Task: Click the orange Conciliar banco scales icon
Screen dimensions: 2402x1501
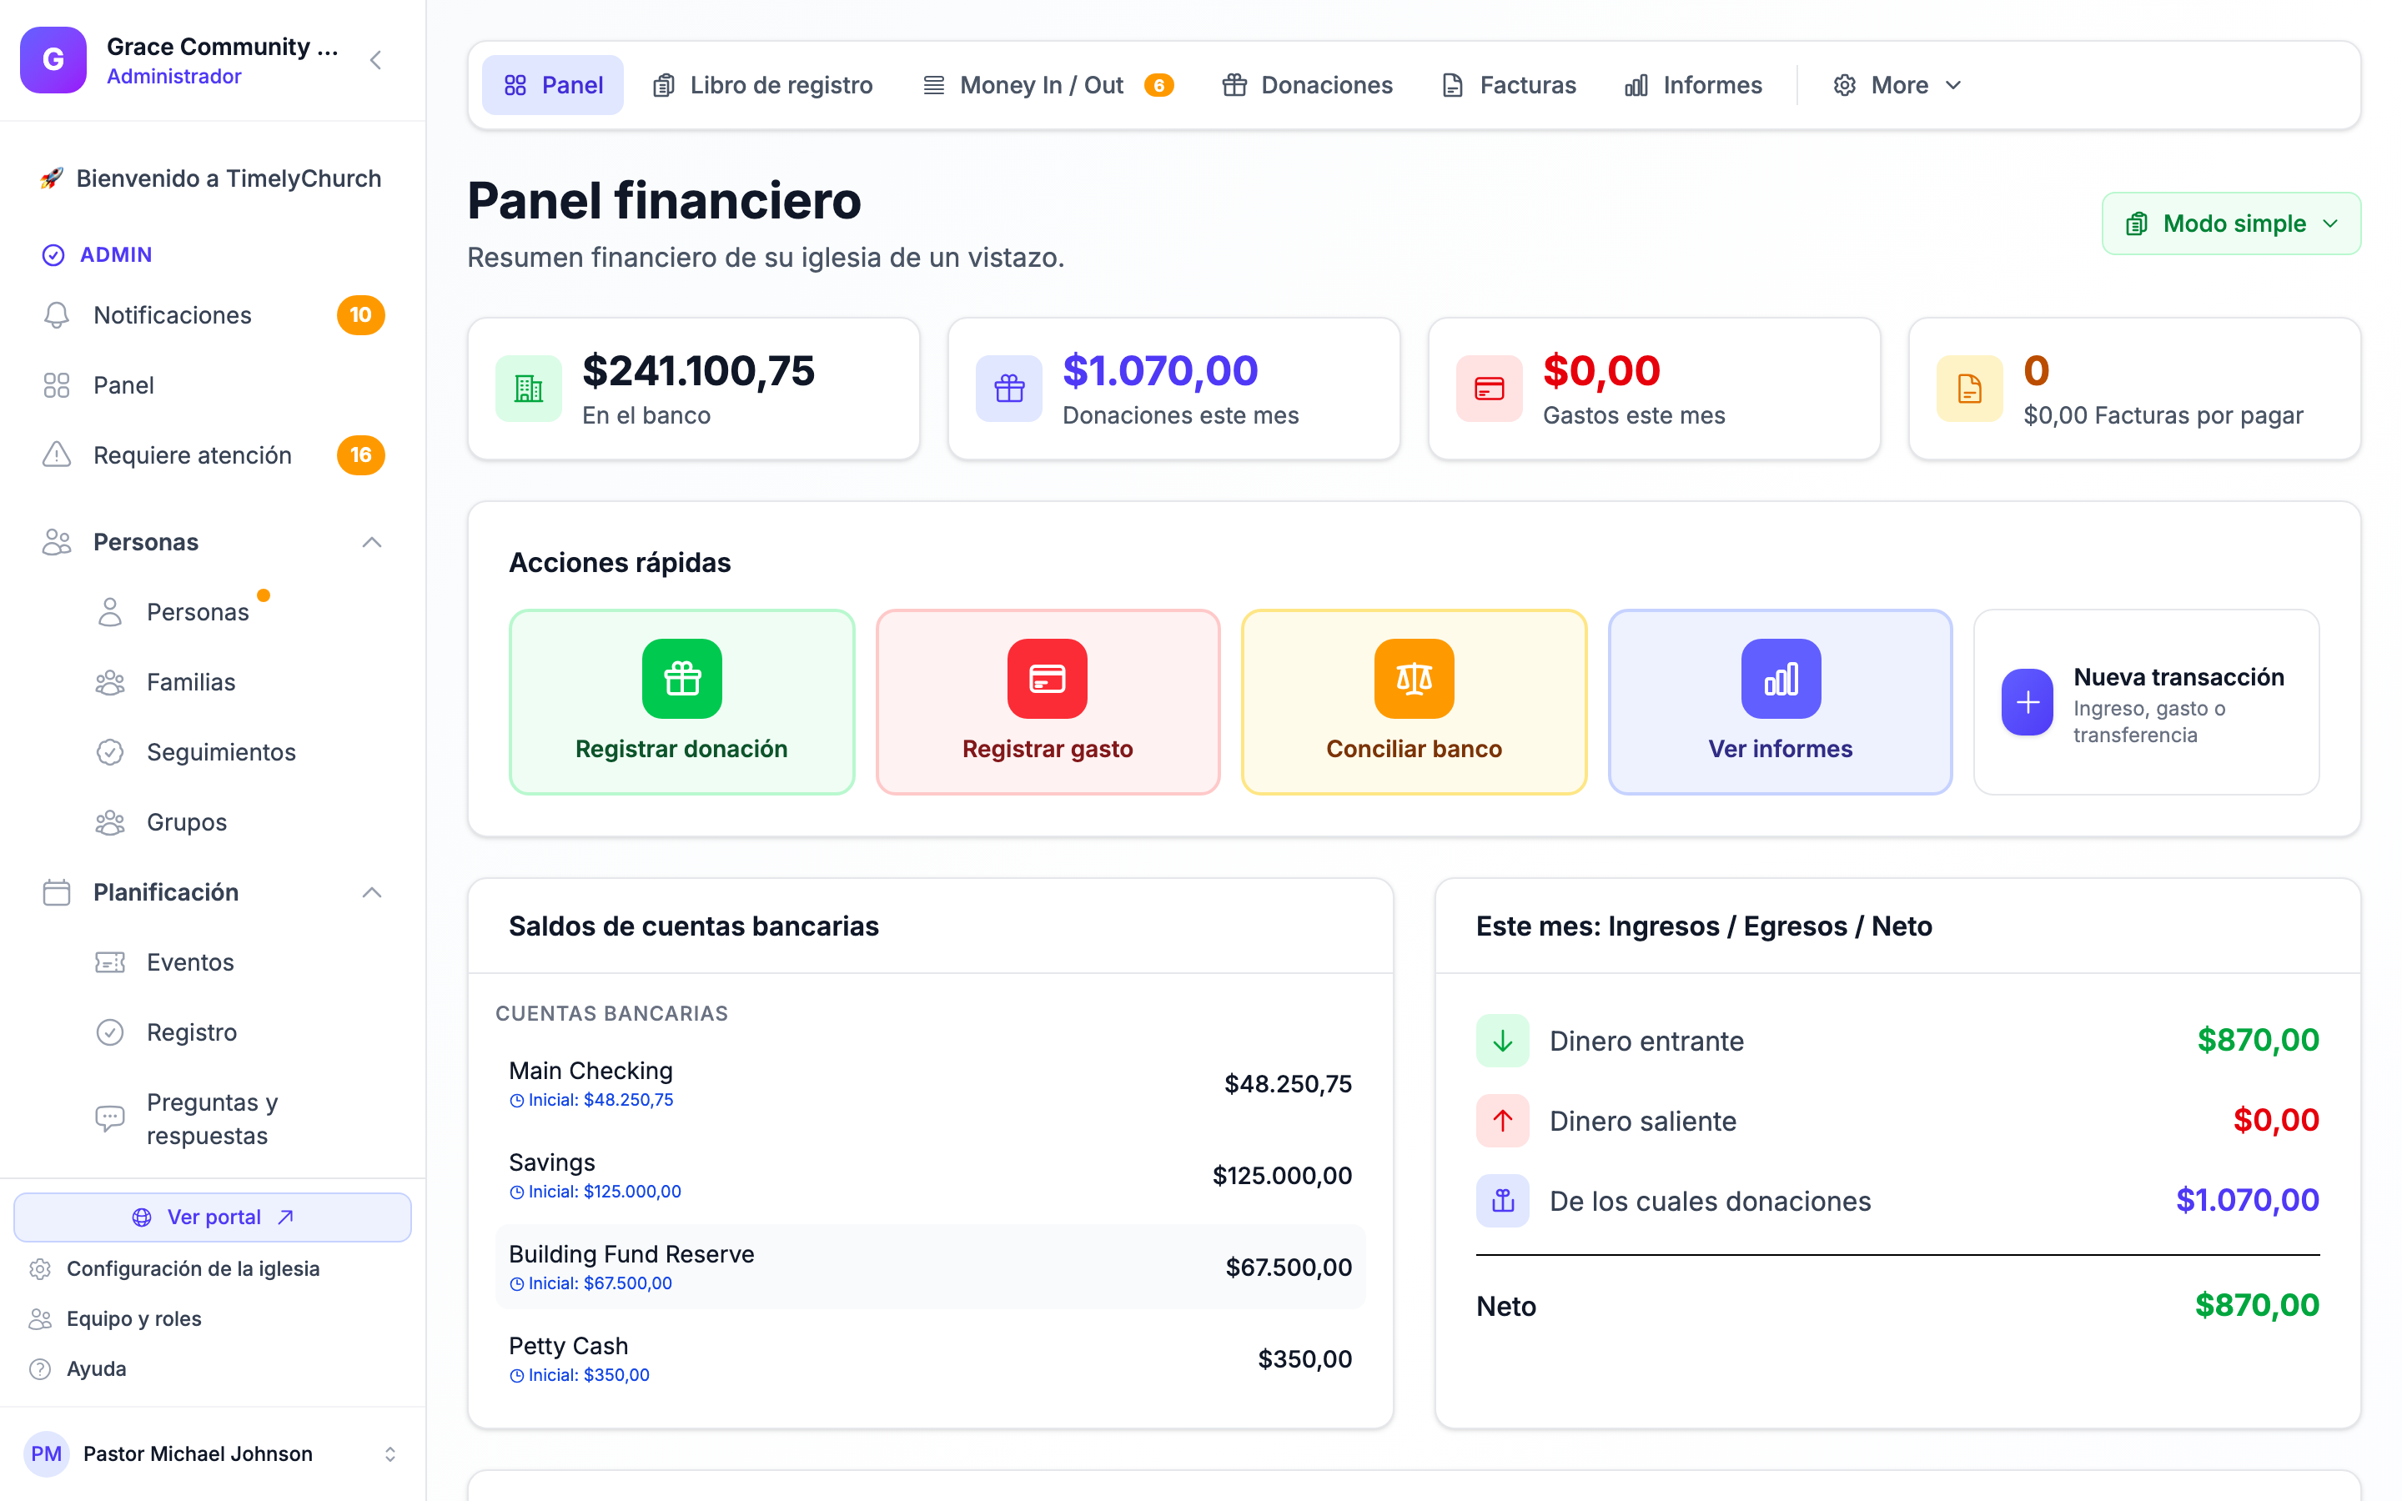Action: click(x=1414, y=678)
